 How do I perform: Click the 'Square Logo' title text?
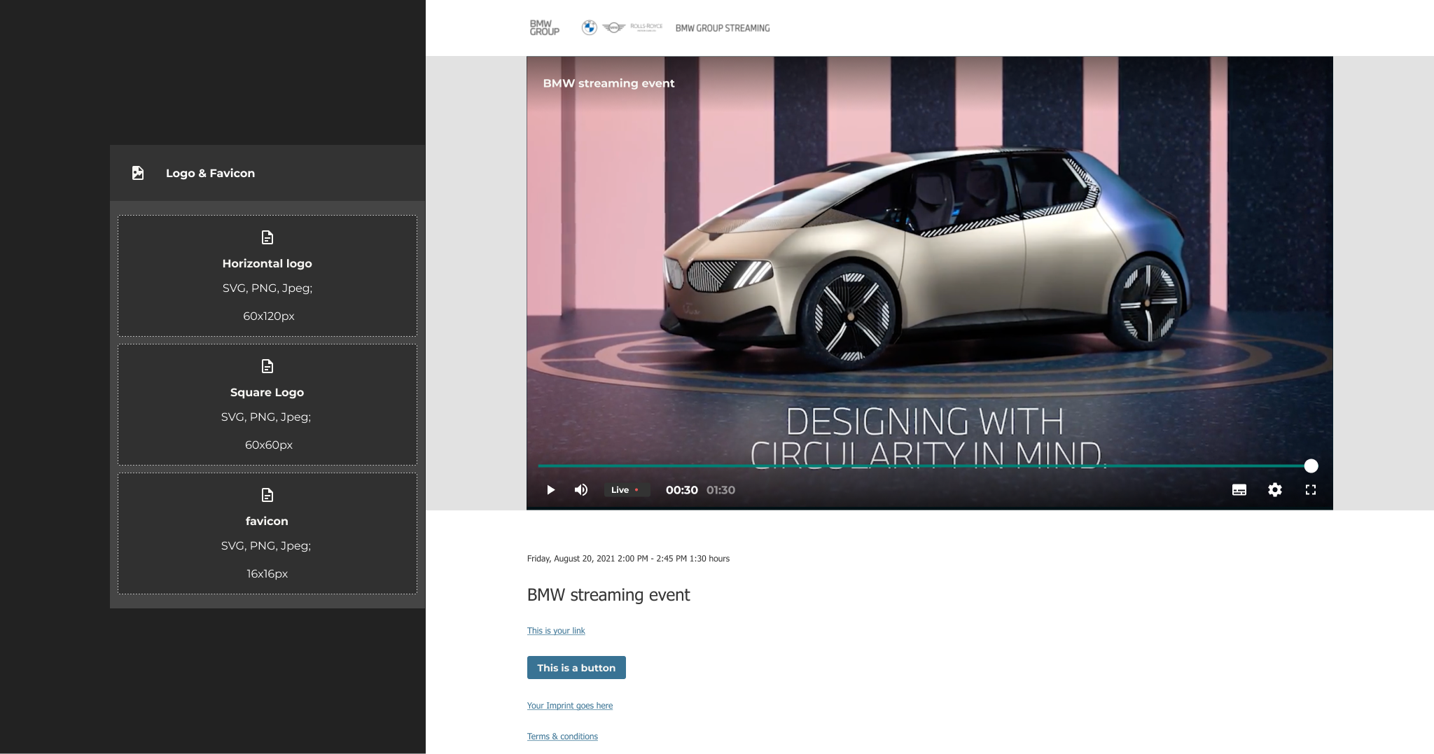267,393
